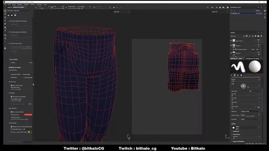Screen dimensions: 269x151
Task: Expand the Attributes section
Action: pyautogui.click(x=236, y=131)
